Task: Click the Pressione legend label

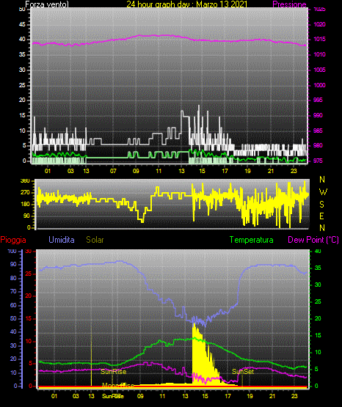Action: coord(289,4)
